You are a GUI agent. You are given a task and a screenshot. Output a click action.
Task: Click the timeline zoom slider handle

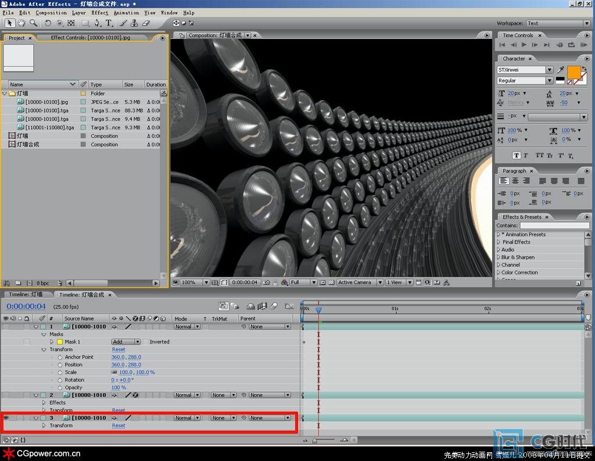coord(314,441)
